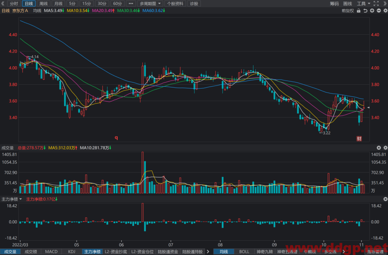Open 工具 tools dropdown
Image resolution: width=388 pixels, height=255 pixels.
click(x=363, y=3)
